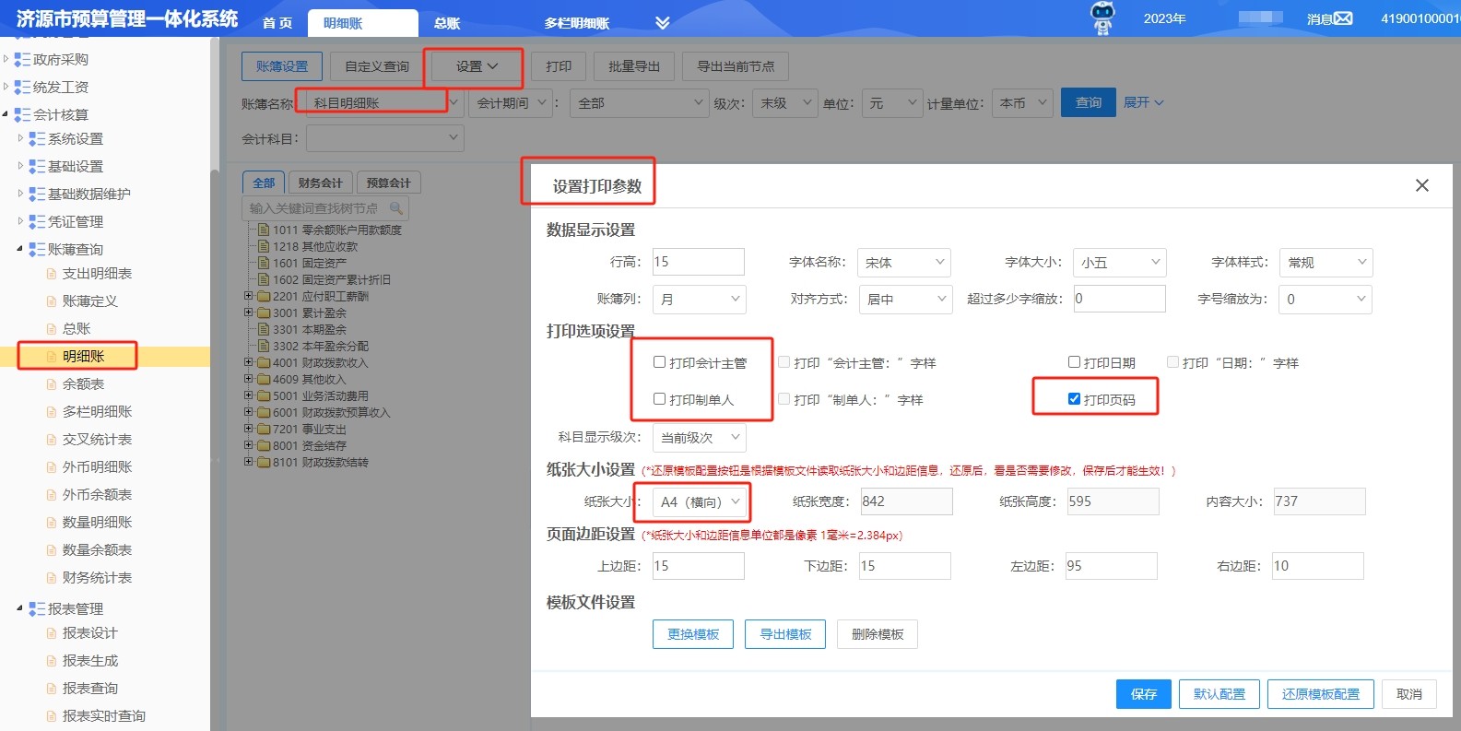
Task: Open the 对齐方式 dropdown showing 居中
Action: pos(904,300)
